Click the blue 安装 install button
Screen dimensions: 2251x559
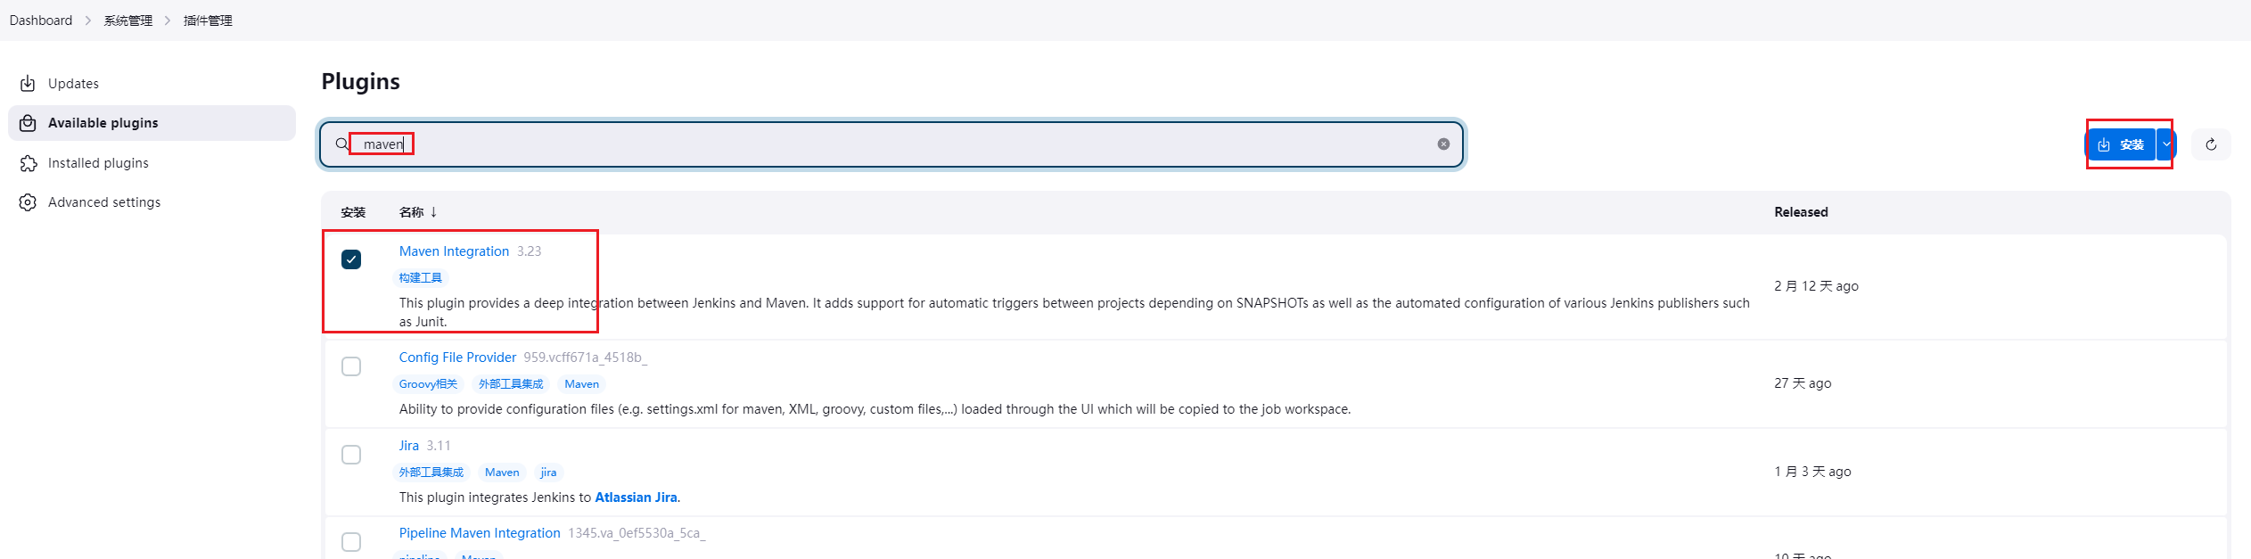[x=2121, y=144]
